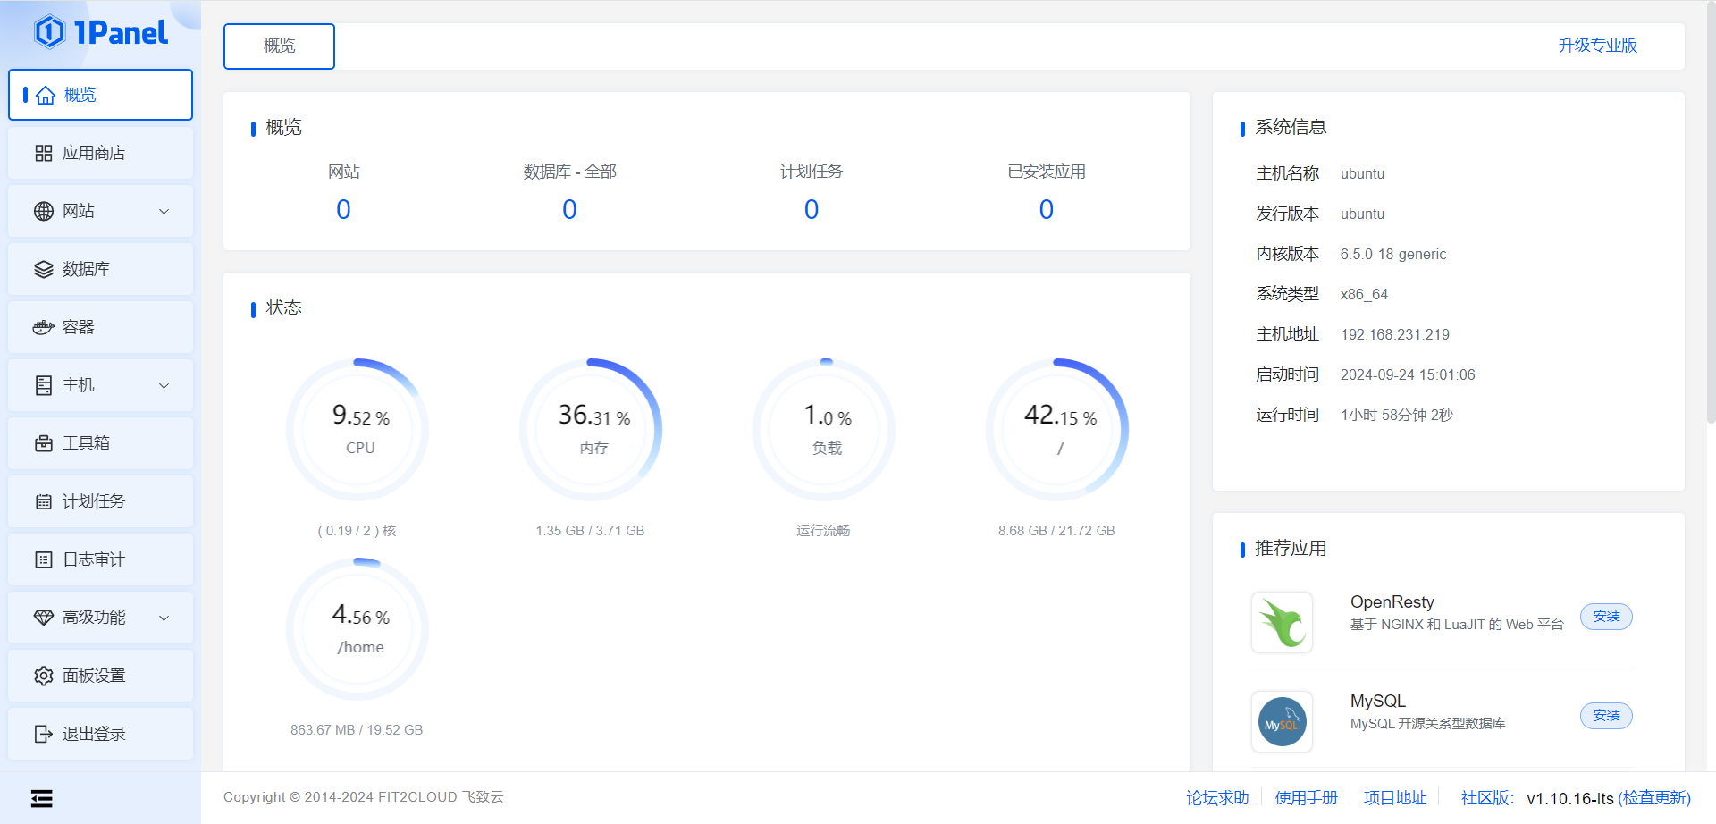1716x824 pixels.
Task: Click the OpenResty app logo
Action: pyautogui.click(x=1282, y=622)
